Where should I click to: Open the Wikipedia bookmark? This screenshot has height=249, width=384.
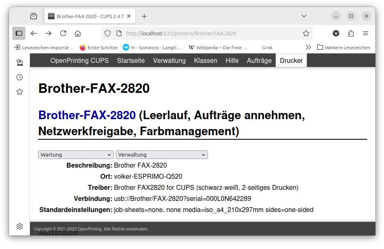pos(218,48)
